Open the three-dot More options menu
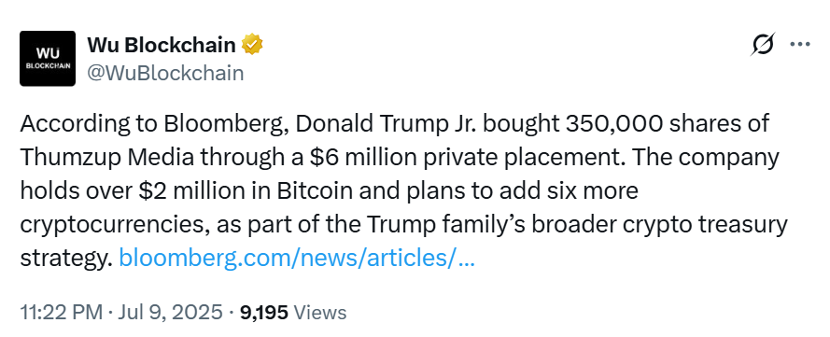Image resolution: width=830 pixels, height=337 pixels. [x=800, y=45]
